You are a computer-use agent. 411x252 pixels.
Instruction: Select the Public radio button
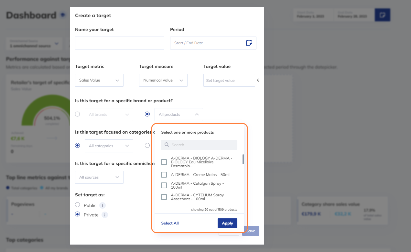77,205
